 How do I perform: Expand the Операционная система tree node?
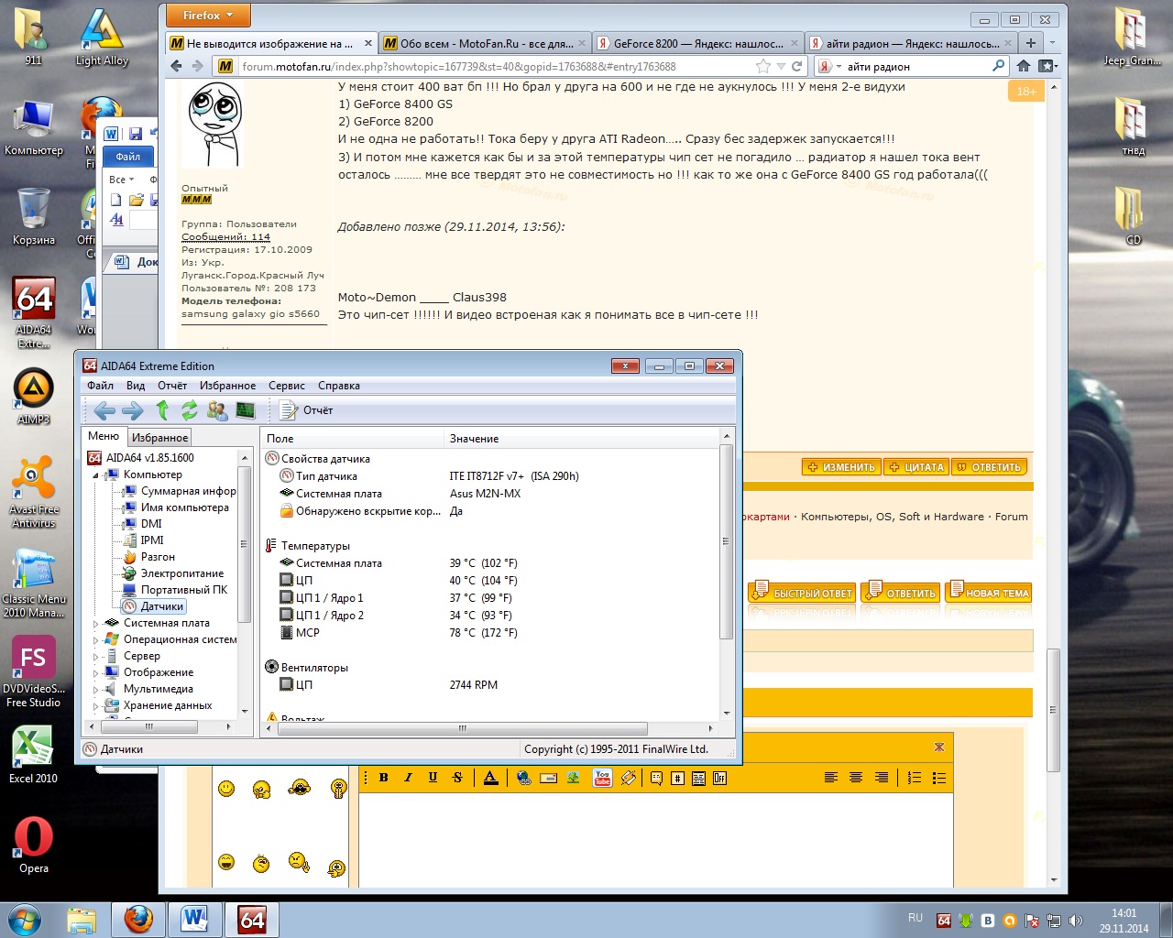[x=95, y=640]
